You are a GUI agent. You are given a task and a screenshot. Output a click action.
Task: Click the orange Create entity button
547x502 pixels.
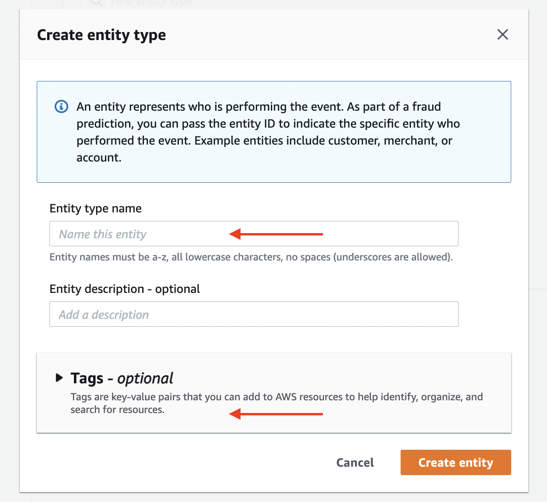click(456, 462)
